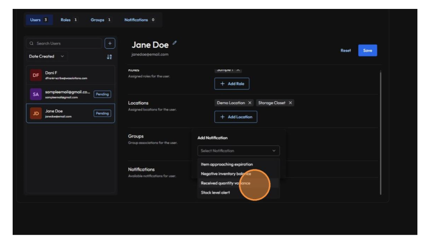This screenshot has height=240, width=431.
Task: Open the Dani F user row
Action: coord(70,75)
